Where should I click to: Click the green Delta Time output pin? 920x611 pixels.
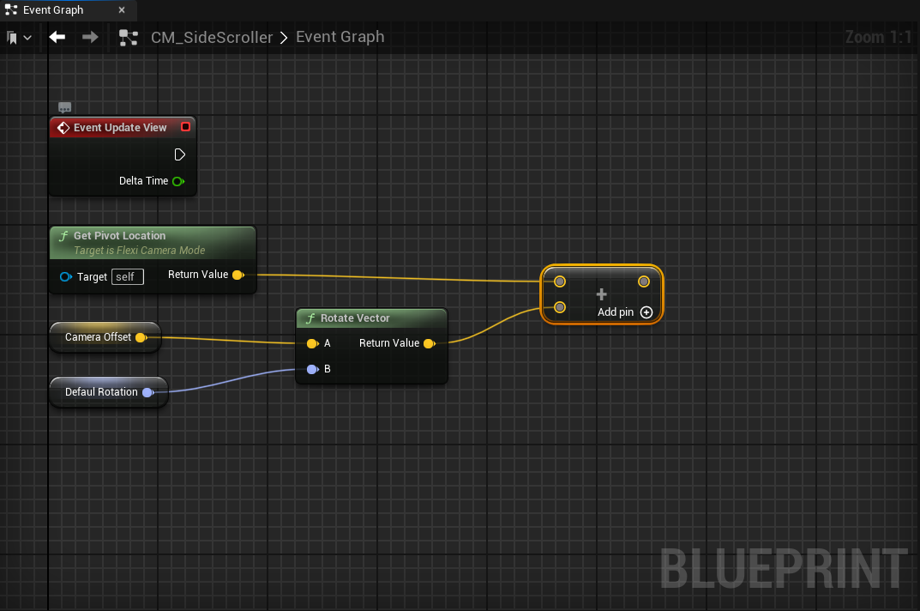[177, 181]
